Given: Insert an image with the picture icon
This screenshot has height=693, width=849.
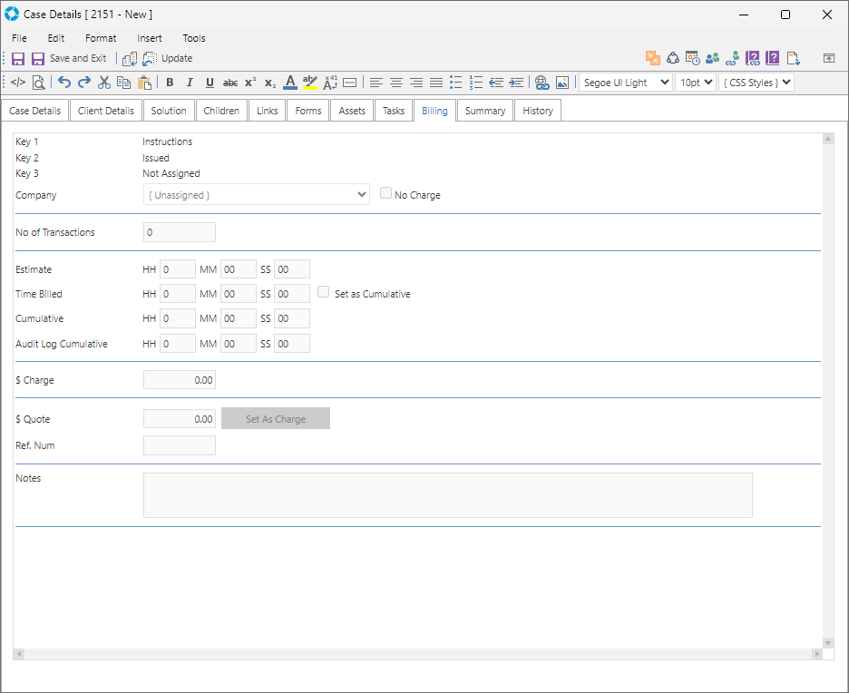Looking at the screenshot, I should point(562,83).
